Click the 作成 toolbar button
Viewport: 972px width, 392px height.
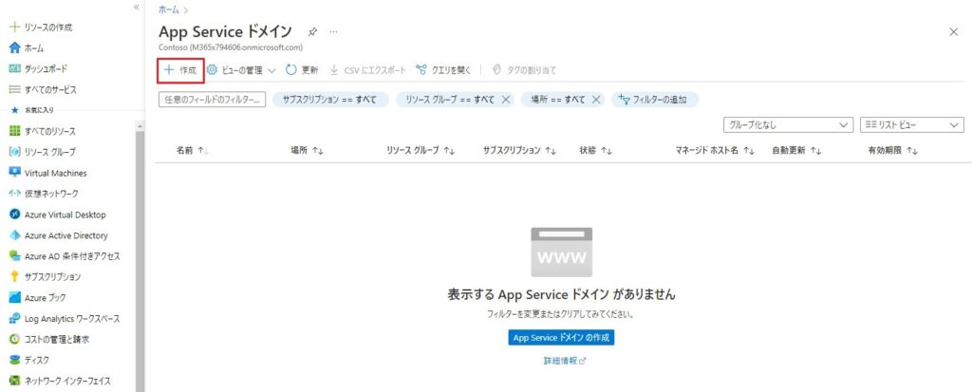tap(180, 70)
